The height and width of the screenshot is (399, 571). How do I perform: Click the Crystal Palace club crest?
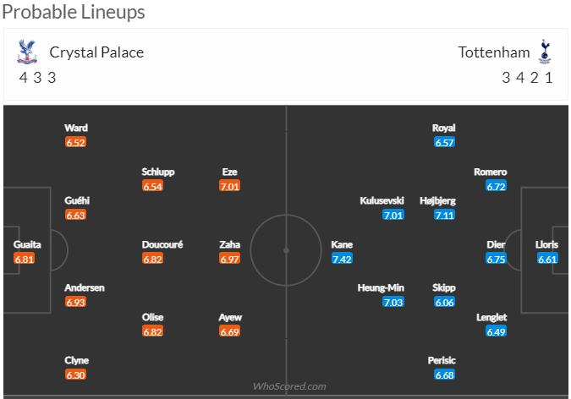[27, 52]
